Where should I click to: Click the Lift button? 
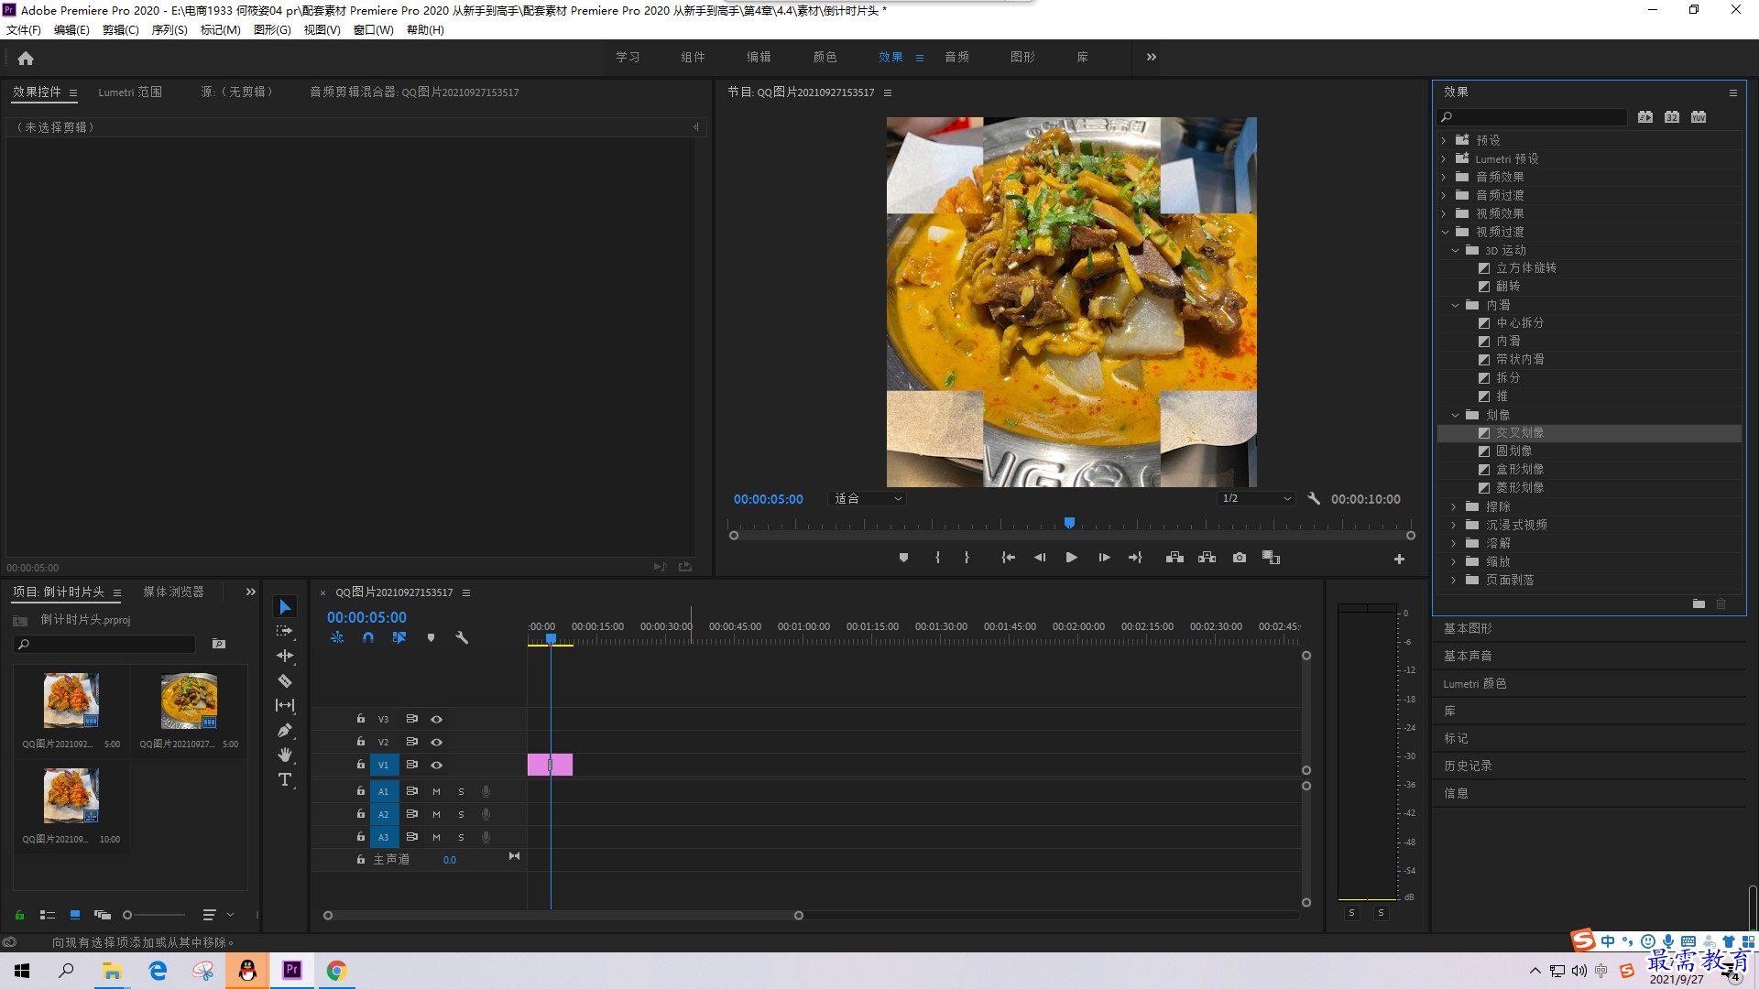(1174, 558)
